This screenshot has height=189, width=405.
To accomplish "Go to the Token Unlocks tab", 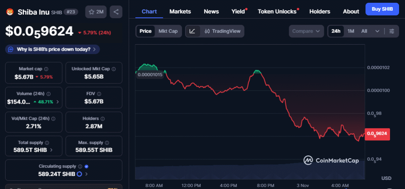I will pos(277,11).
